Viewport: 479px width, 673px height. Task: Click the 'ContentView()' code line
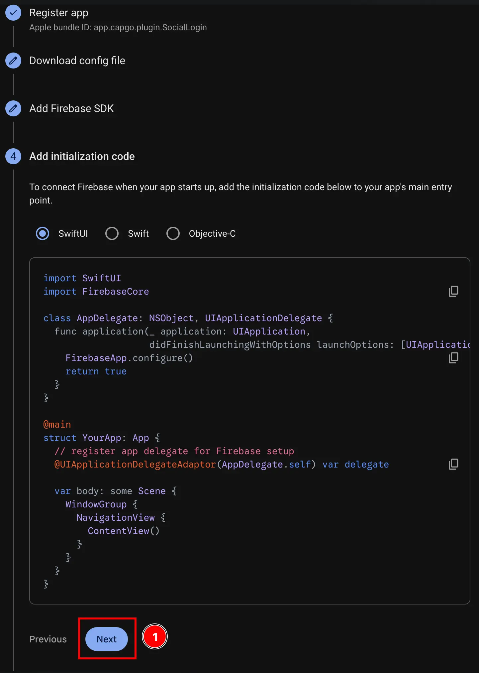(124, 531)
